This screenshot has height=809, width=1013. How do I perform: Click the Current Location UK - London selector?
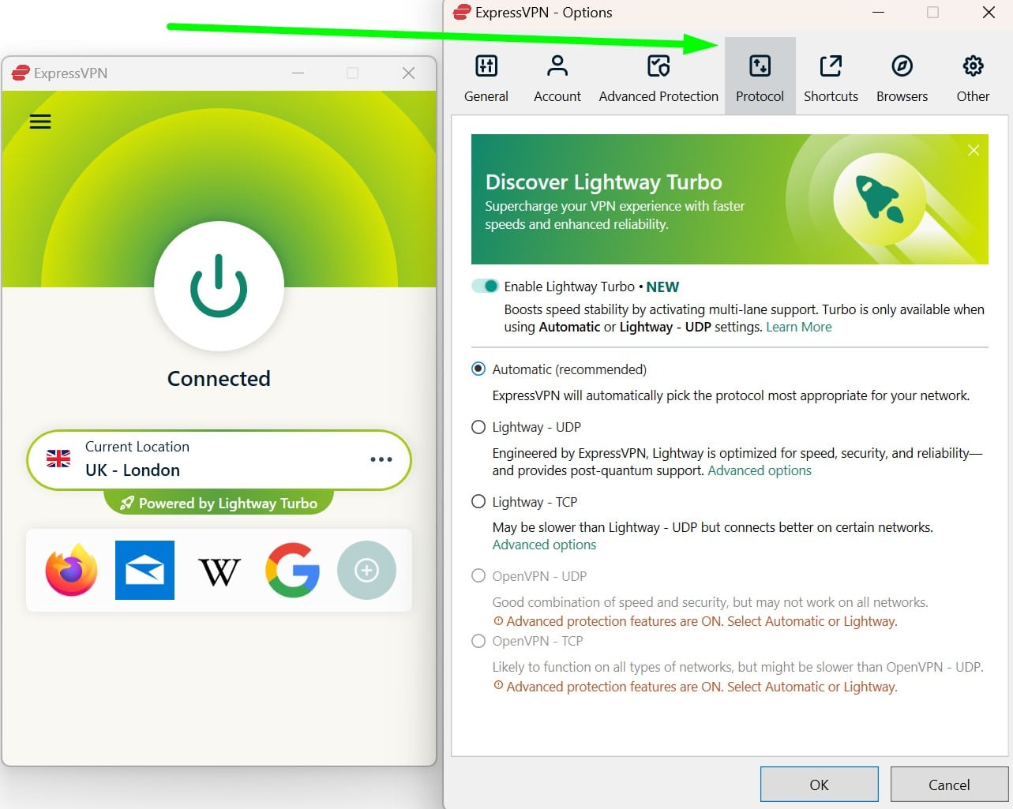click(x=219, y=459)
